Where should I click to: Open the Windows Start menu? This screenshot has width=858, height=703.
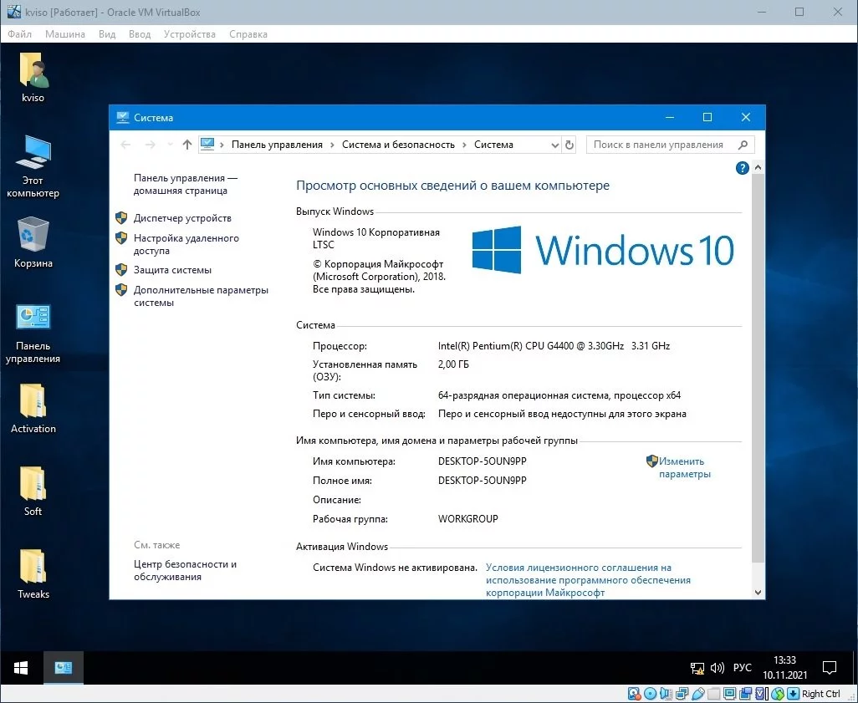[21, 667]
